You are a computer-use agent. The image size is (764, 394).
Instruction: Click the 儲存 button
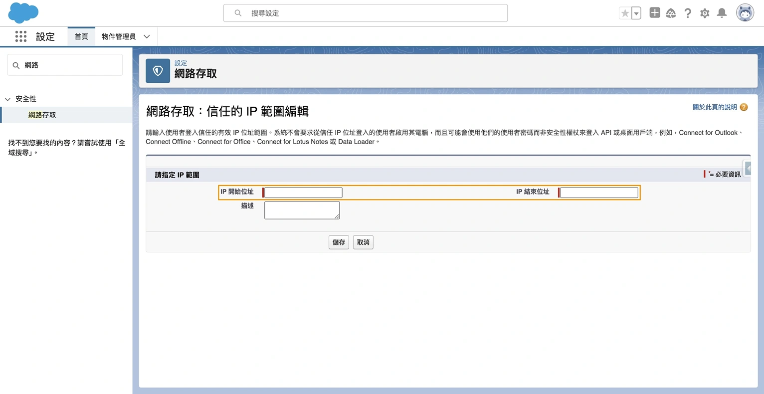(339, 242)
